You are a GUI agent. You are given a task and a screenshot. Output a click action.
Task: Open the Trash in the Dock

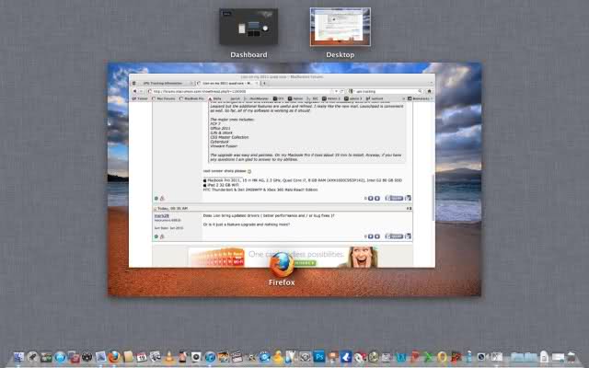tap(572, 357)
